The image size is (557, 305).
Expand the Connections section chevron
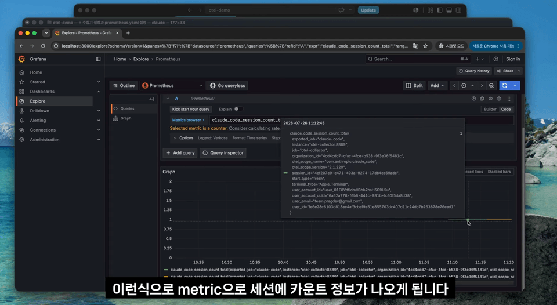click(99, 130)
